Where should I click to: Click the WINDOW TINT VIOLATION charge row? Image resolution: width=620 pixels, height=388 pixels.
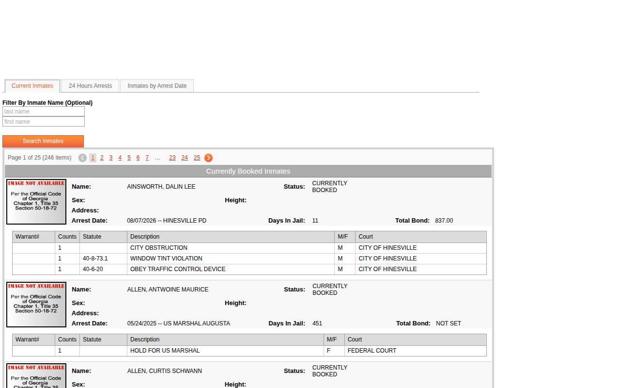(249, 259)
